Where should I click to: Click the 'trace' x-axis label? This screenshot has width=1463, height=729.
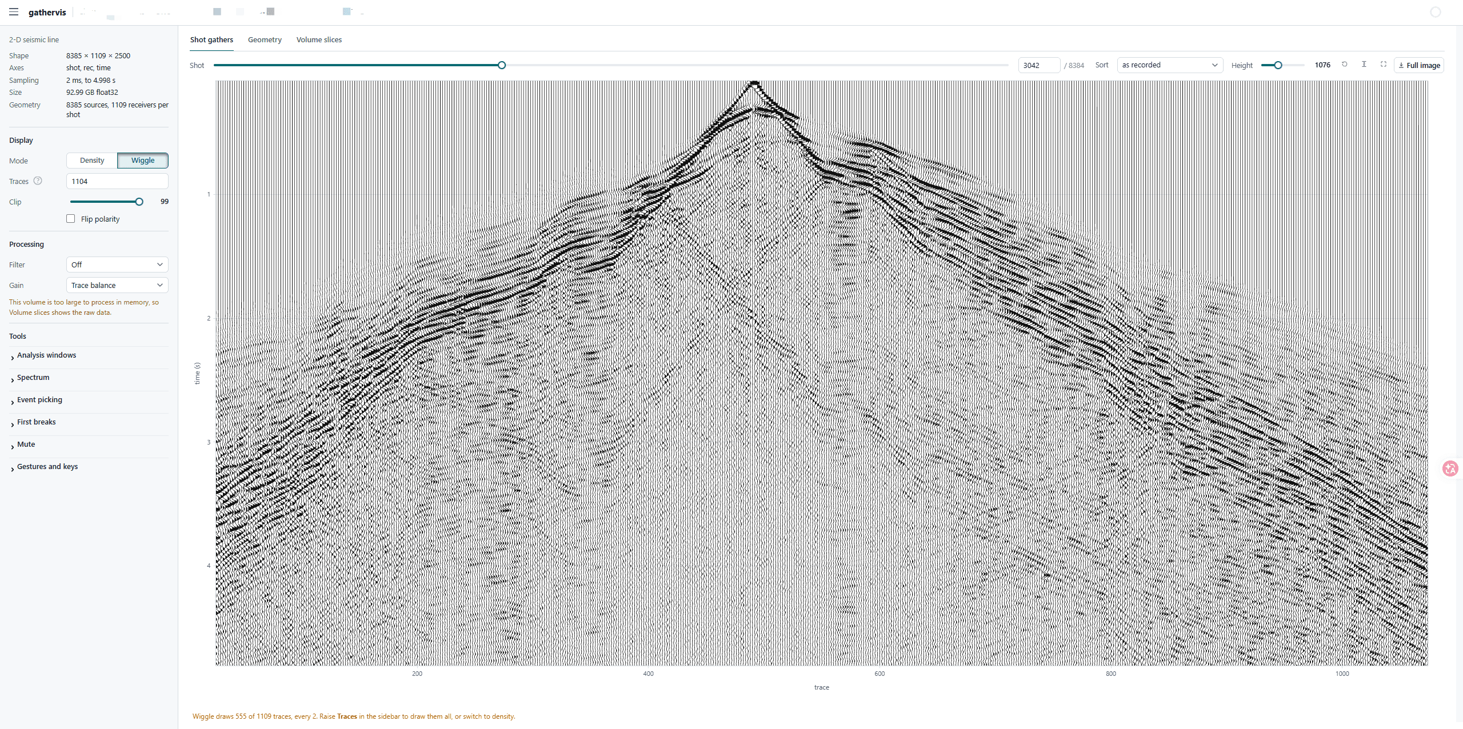click(x=822, y=687)
